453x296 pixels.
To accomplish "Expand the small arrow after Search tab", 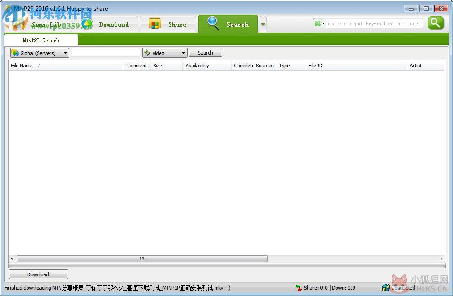I will 263,24.
